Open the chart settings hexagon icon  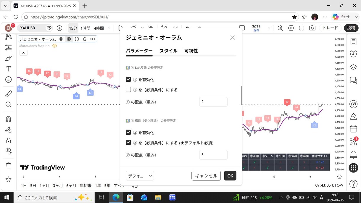pos(291,28)
